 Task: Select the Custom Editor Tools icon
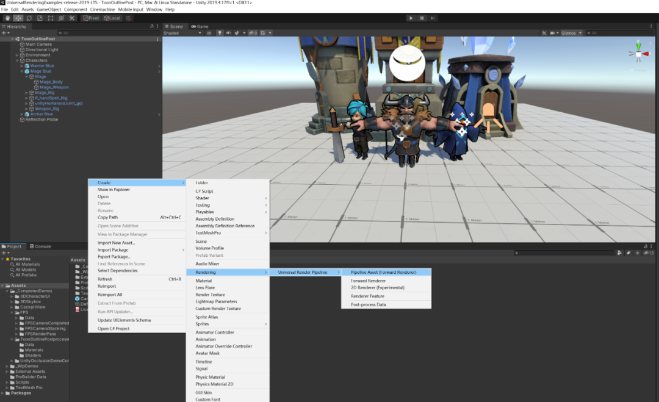coord(72,18)
